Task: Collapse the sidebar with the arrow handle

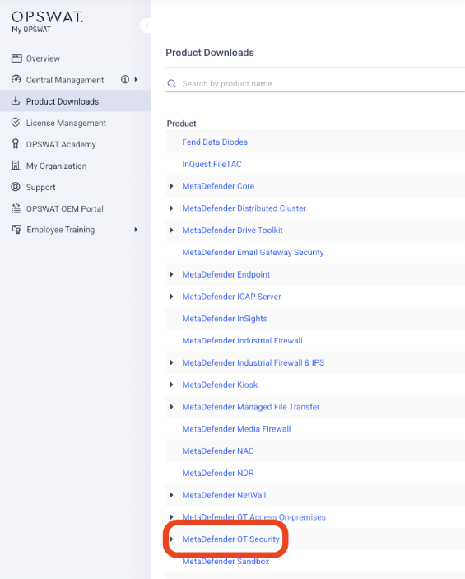Action: pyautogui.click(x=146, y=26)
